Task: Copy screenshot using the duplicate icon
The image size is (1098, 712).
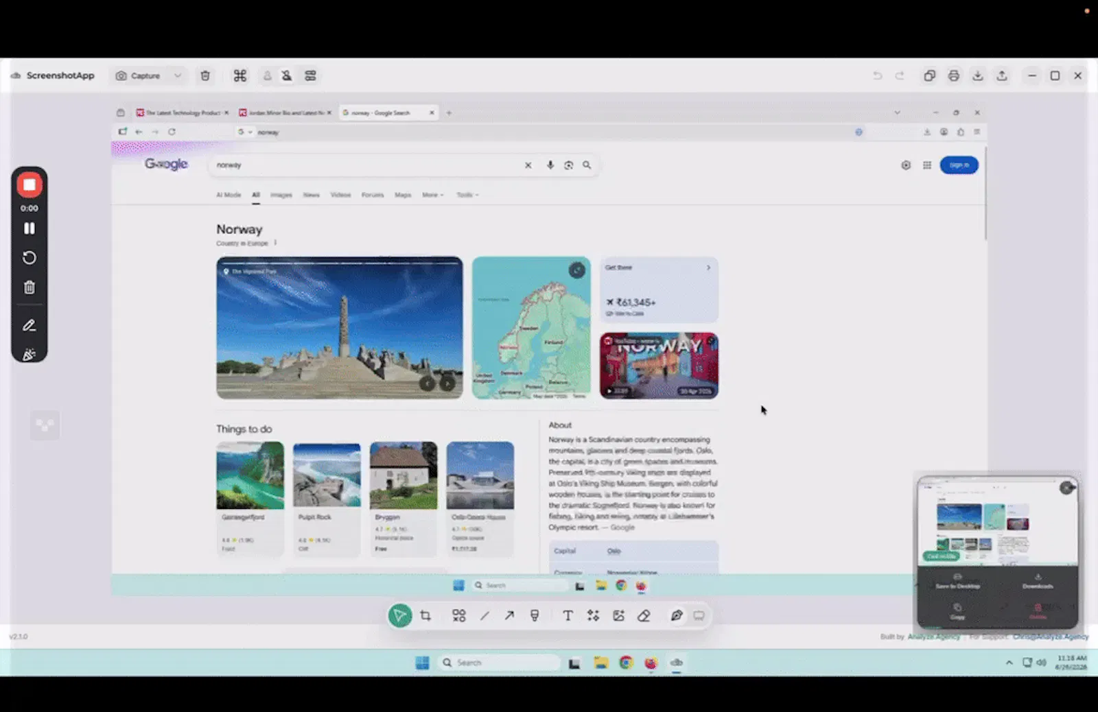Action: point(930,75)
